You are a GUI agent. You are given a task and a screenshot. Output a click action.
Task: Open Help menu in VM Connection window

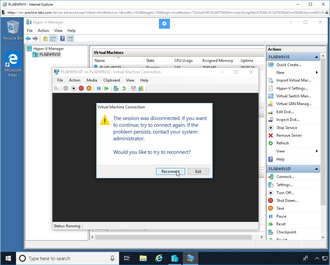(144, 80)
